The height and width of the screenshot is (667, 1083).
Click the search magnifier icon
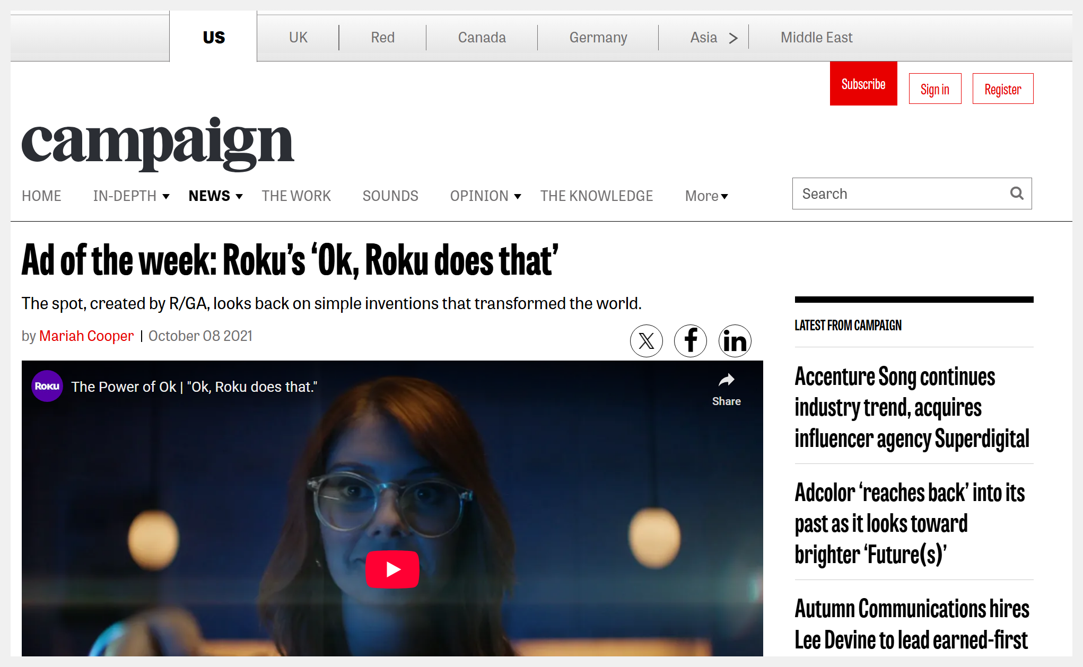point(1016,194)
